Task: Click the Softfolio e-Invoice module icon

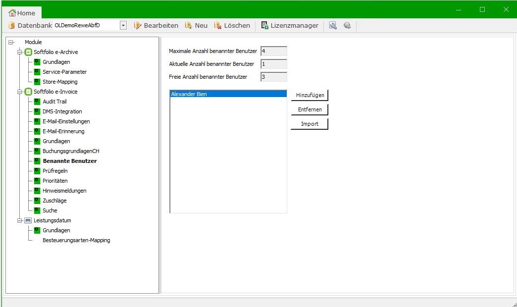Action: click(28, 92)
